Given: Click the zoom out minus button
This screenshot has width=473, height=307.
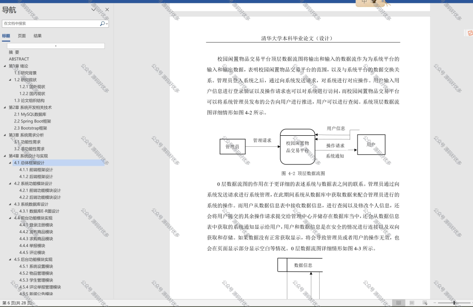Looking at the screenshot, I should tap(435, 302).
